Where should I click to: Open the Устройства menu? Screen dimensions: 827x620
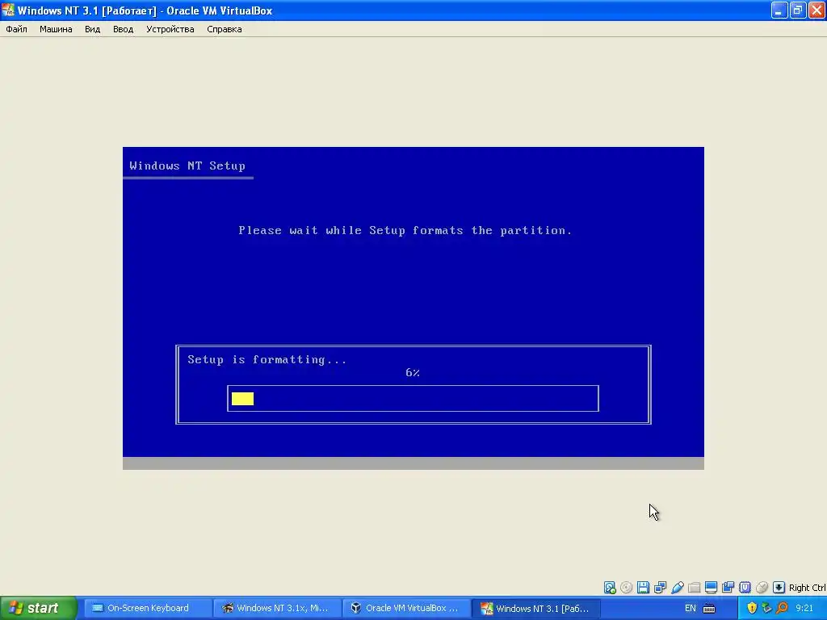170,29
